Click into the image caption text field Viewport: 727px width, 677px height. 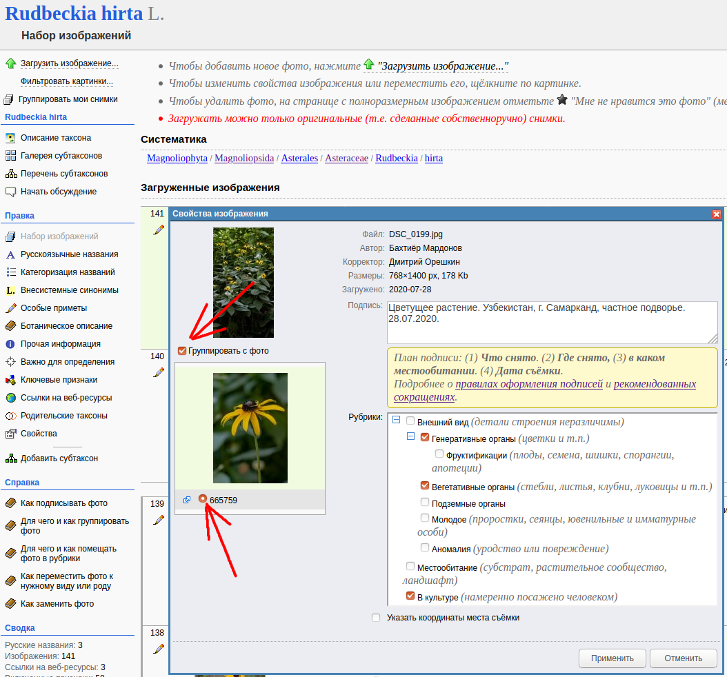552,321
